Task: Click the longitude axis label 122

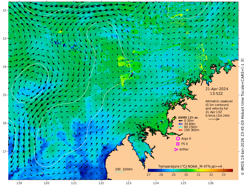Action: point(101,183)
